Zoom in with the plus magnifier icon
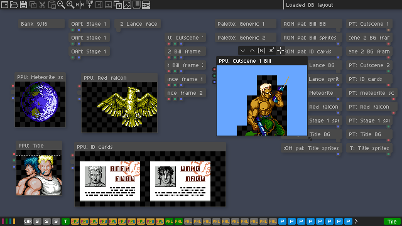This screenshot has width=402, height=226. [x=70, y=4]
